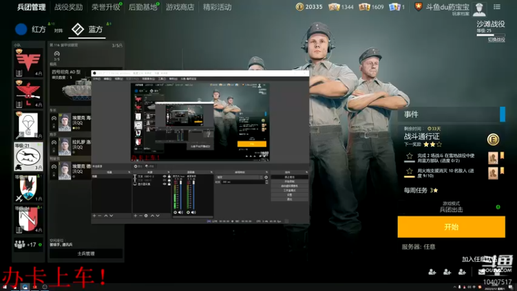Image resolution: width=517 pixels, height=291 pixels.
Task: Open the first menu in the OBS menu bar
Action: click(x=96, y=79)
